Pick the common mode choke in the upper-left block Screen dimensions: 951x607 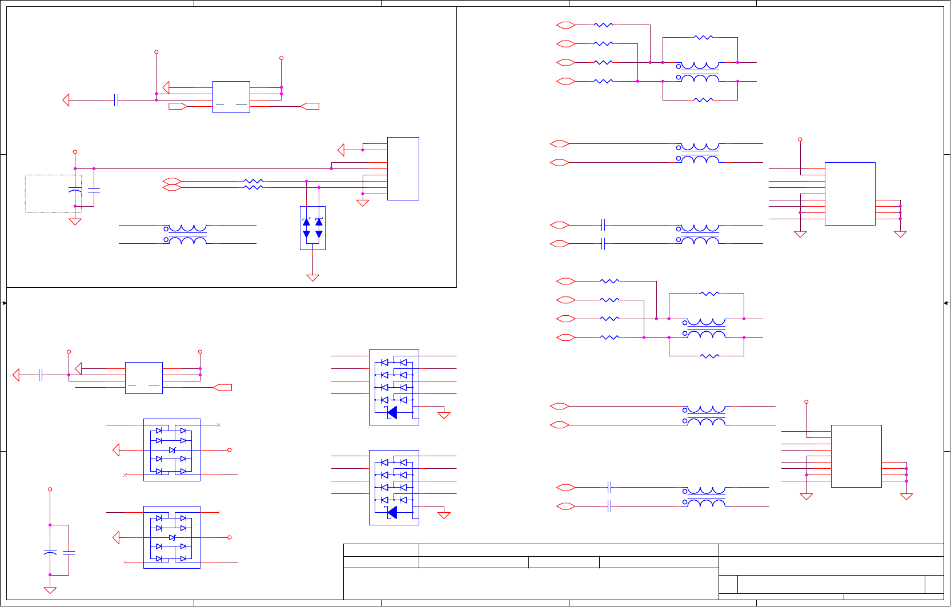[x=186, y=234]
